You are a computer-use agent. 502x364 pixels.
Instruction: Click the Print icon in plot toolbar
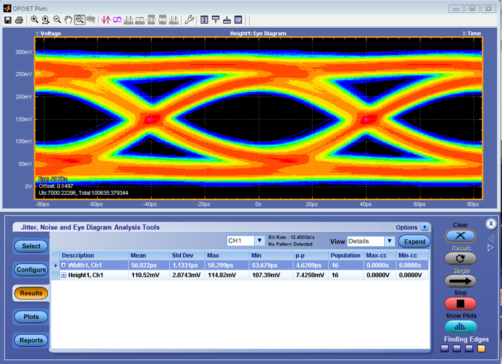click(x=18, y=20)
